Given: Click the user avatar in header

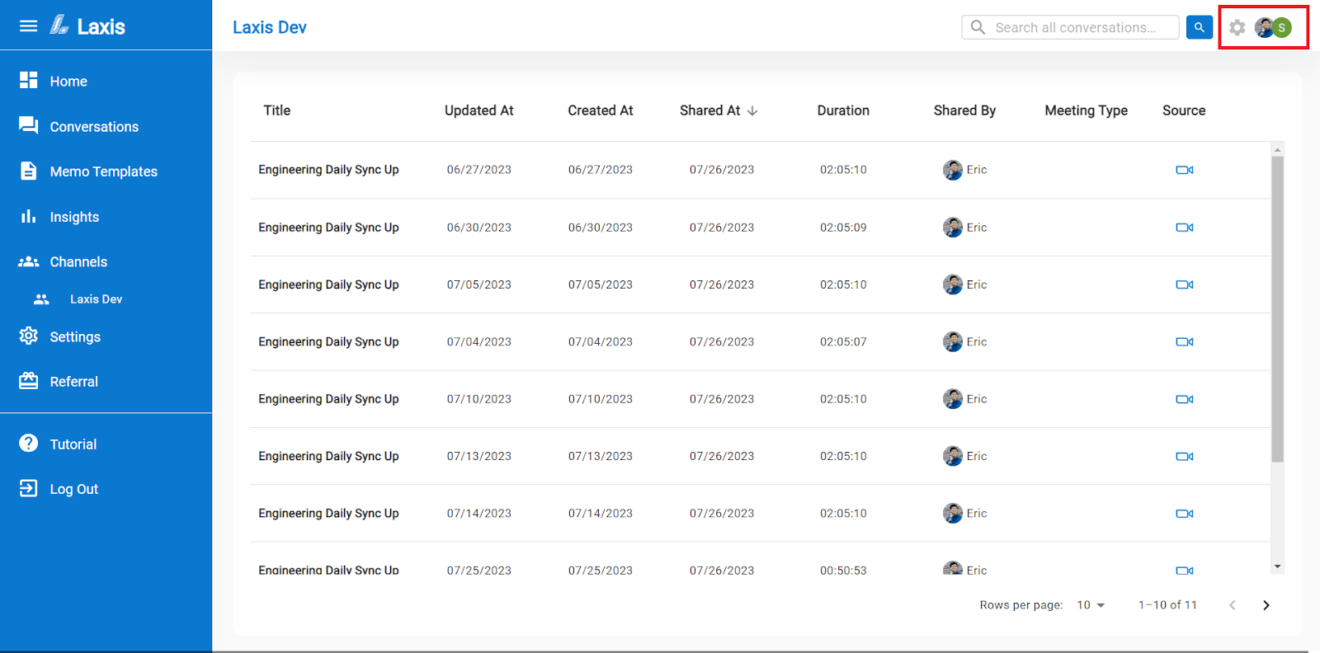Looking at the screenshot, I should [1273, 28].
